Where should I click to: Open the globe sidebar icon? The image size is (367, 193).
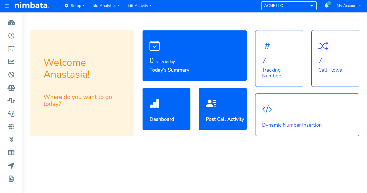[x=11, y=127]
